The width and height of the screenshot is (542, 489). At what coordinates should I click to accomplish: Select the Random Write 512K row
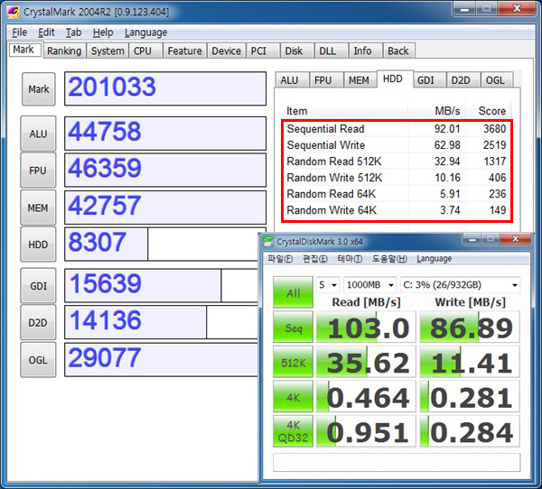(397, 178)
